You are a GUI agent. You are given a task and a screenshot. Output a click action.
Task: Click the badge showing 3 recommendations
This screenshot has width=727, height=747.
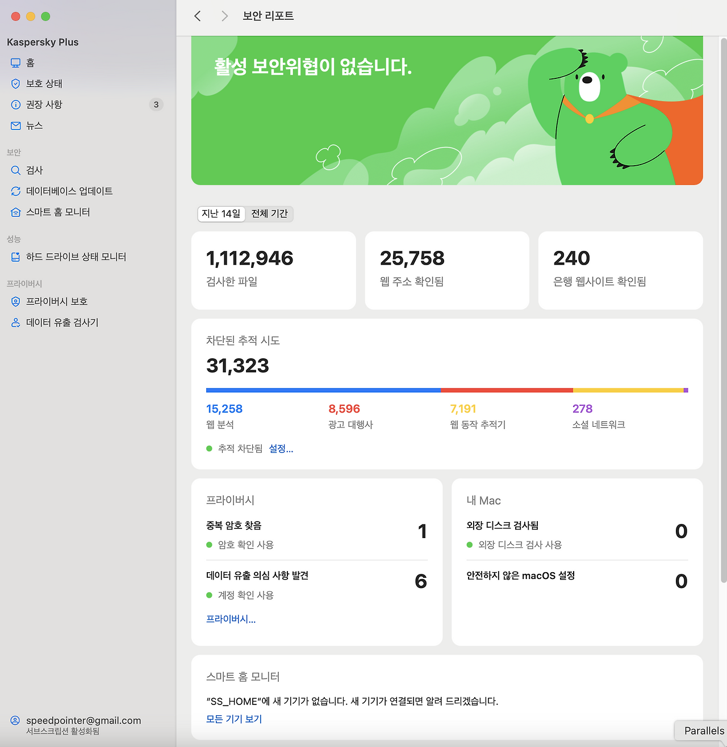click(156, 104)
